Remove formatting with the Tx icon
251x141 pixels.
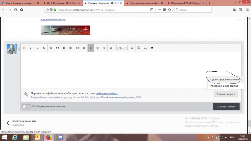click(145, 48)
